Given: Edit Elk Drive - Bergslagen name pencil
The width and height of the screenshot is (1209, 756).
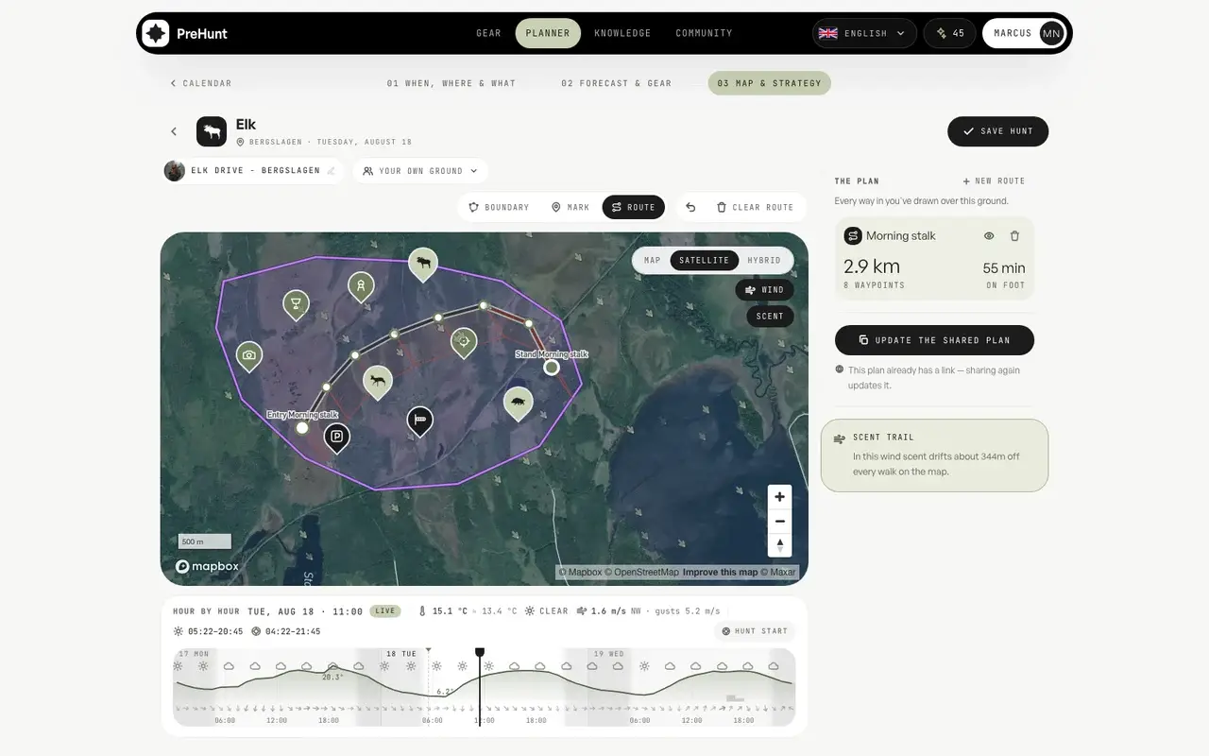Looking at the screenshot, I should tap(331, 171).
